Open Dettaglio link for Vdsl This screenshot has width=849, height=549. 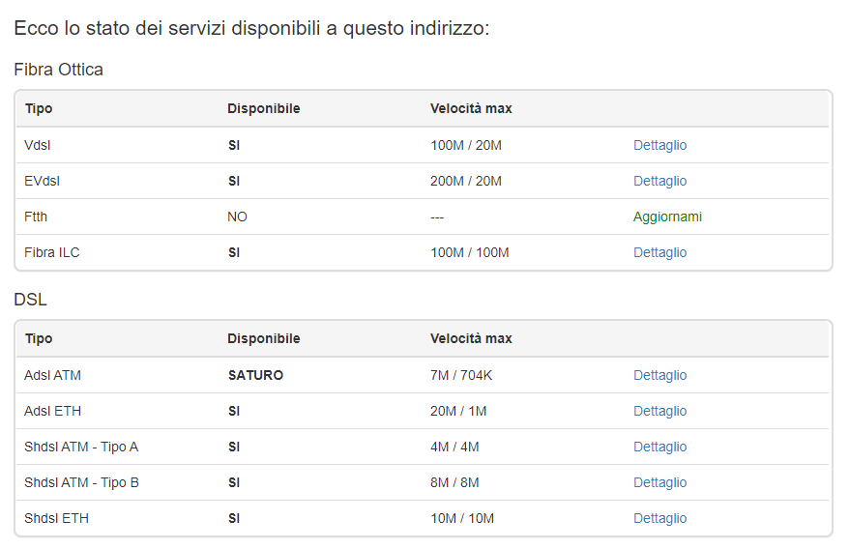(x=659, y=145)
